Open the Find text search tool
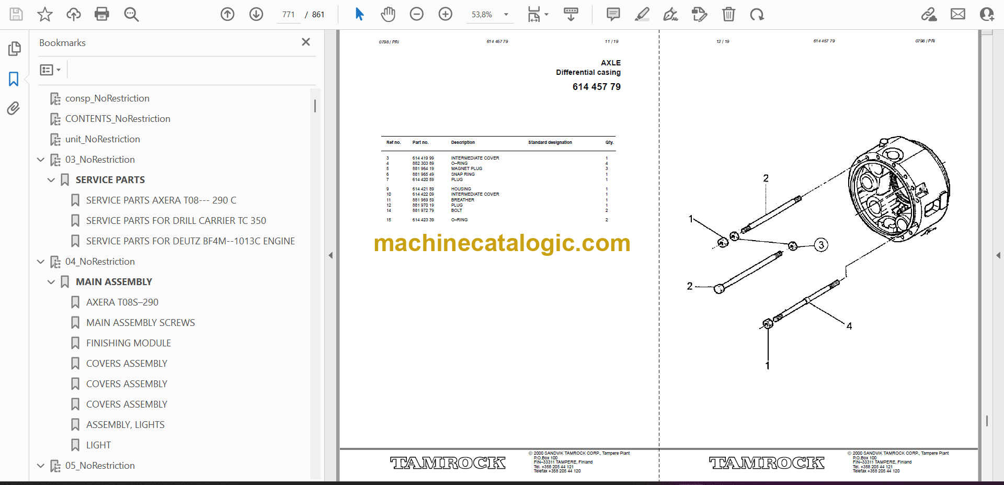This screenshot has height=485, width=1004. pos(131,14)
